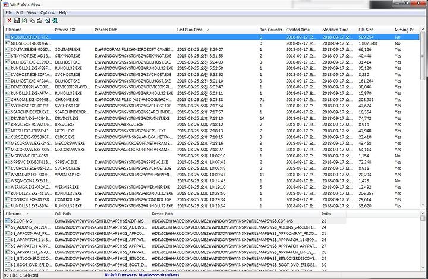The width and height of the screenshot is (428, 279).
Task: Click file icon beside SOLITAIRE.EXE-906D row
Action: click(8, 50)
